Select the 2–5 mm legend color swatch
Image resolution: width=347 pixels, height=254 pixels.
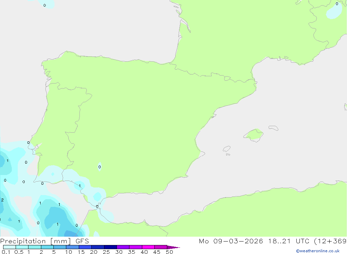(47, 247)
